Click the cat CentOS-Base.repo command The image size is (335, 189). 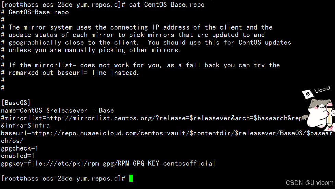pyautogui.click(x=167, y=4)
